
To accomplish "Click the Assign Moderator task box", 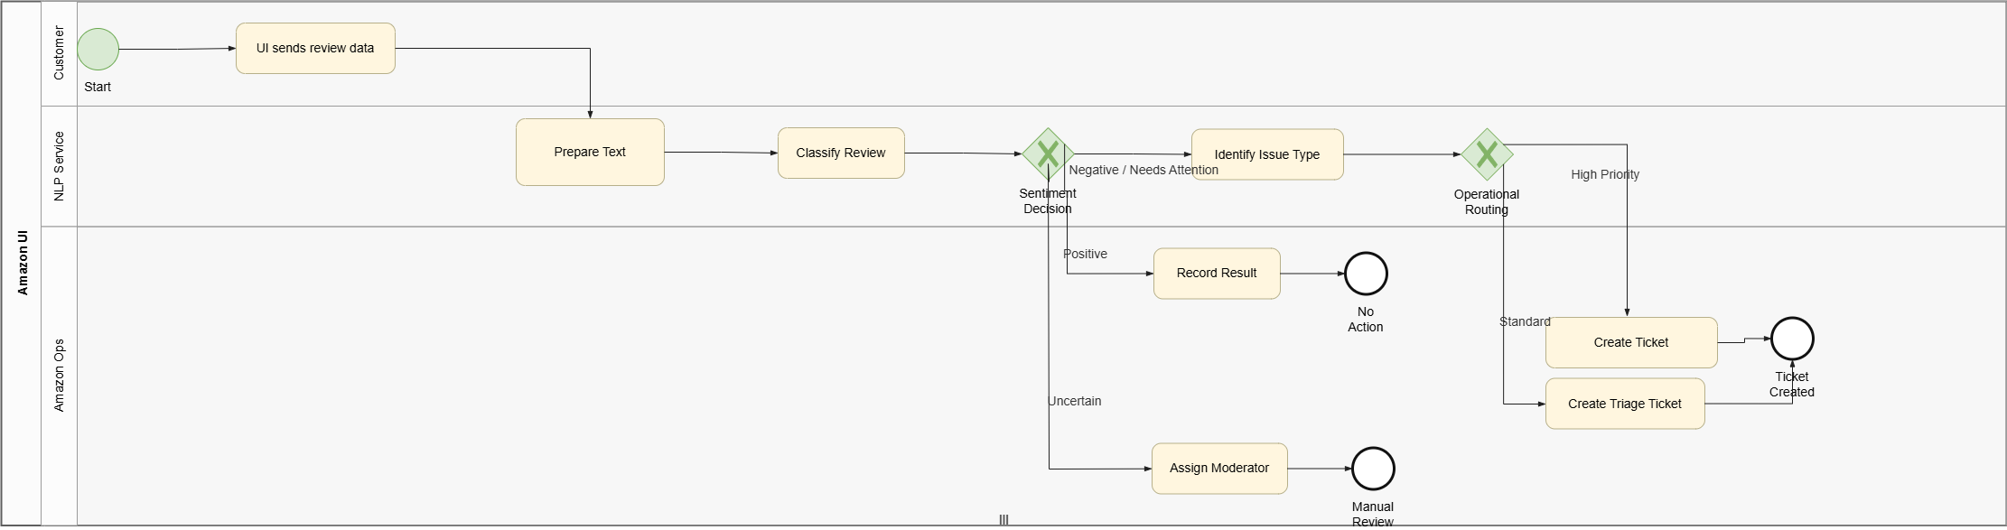I will [x=1218, y=469].
